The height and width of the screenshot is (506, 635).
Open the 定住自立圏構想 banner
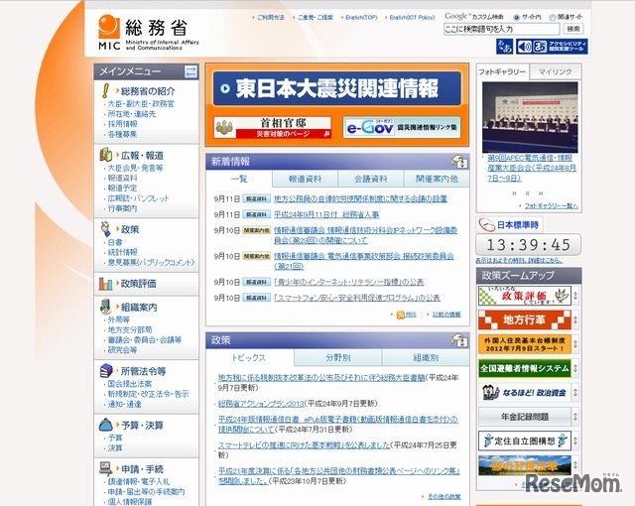[525, 441]
